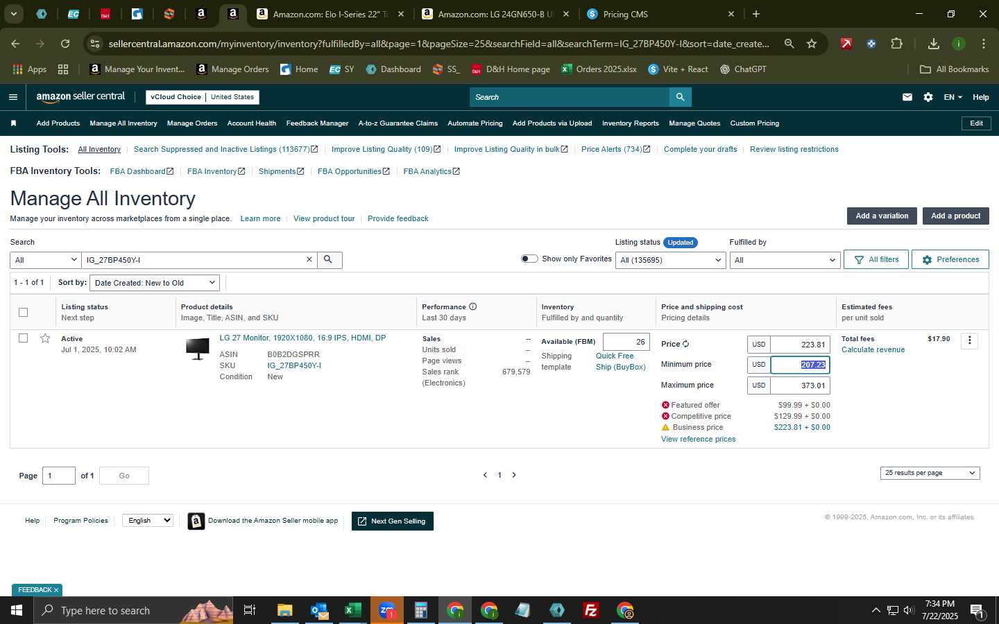Open the Chrome tab search chevron

click(13, 14)
